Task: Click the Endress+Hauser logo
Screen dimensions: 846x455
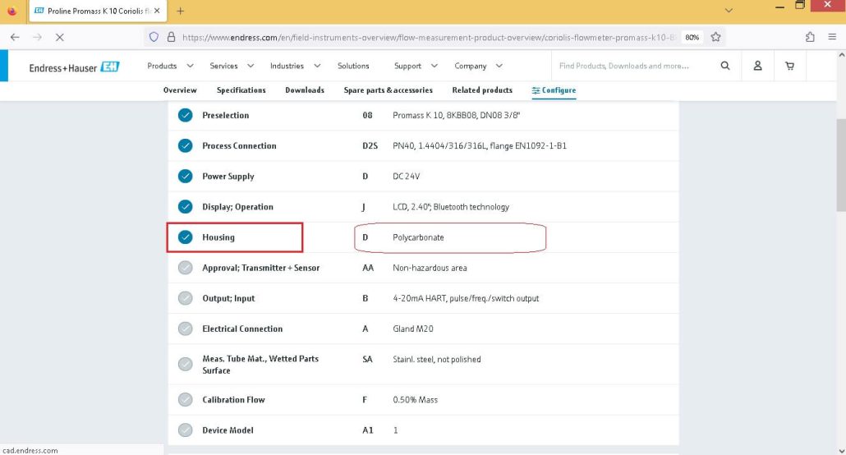Action: coord(75,67)
